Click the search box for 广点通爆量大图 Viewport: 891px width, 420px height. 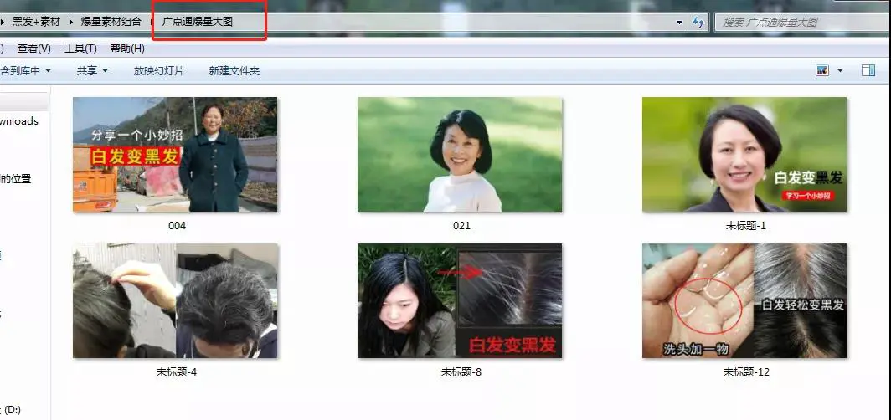click(x=796, y=23)
